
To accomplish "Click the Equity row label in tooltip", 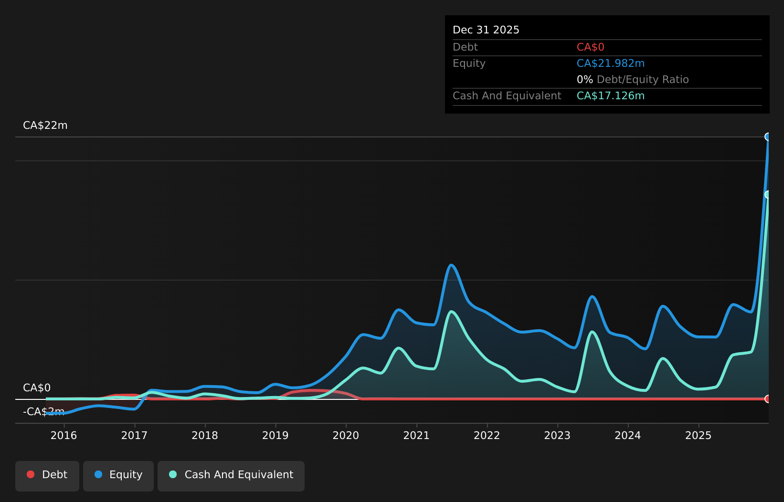I will (469, 63).
